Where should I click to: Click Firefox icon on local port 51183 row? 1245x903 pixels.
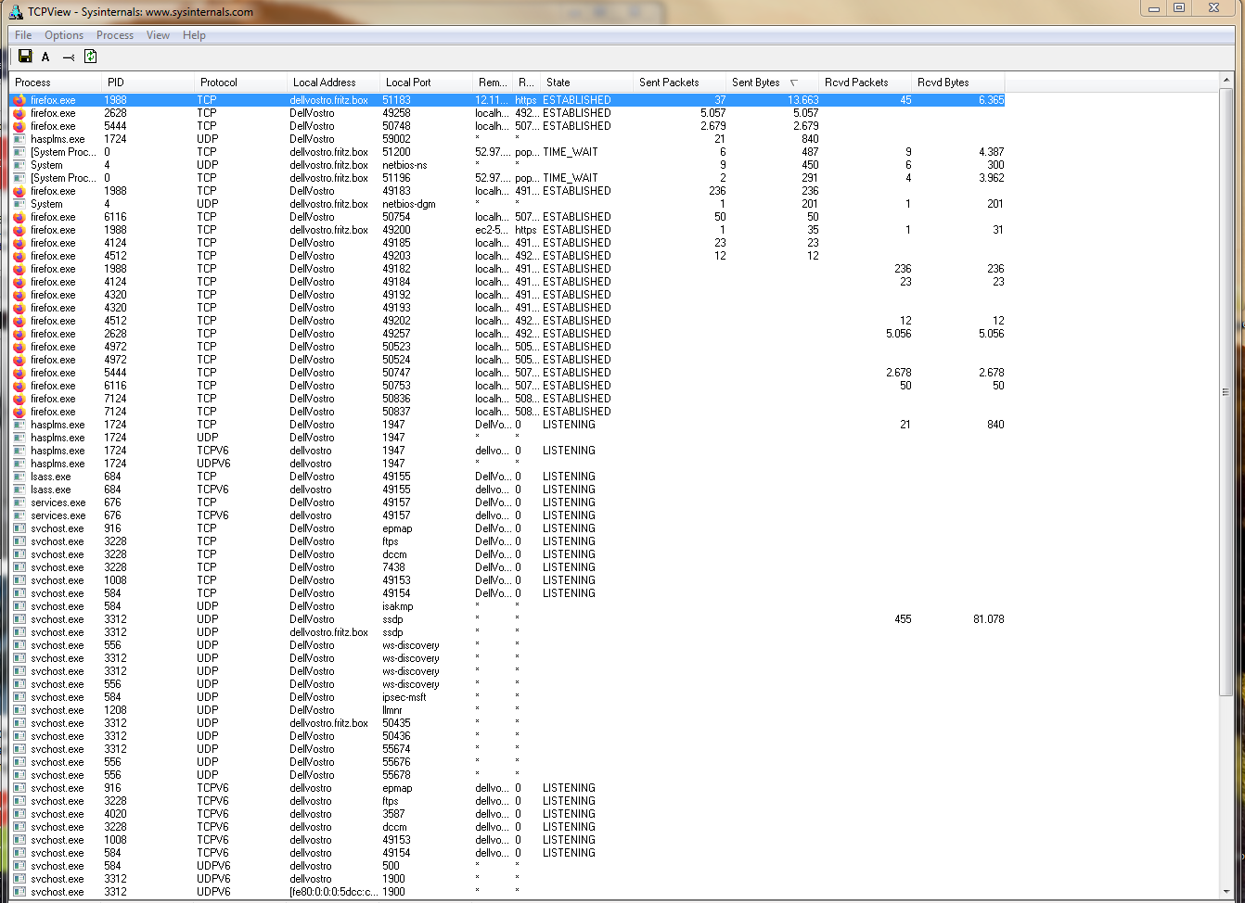coord(19,100)
